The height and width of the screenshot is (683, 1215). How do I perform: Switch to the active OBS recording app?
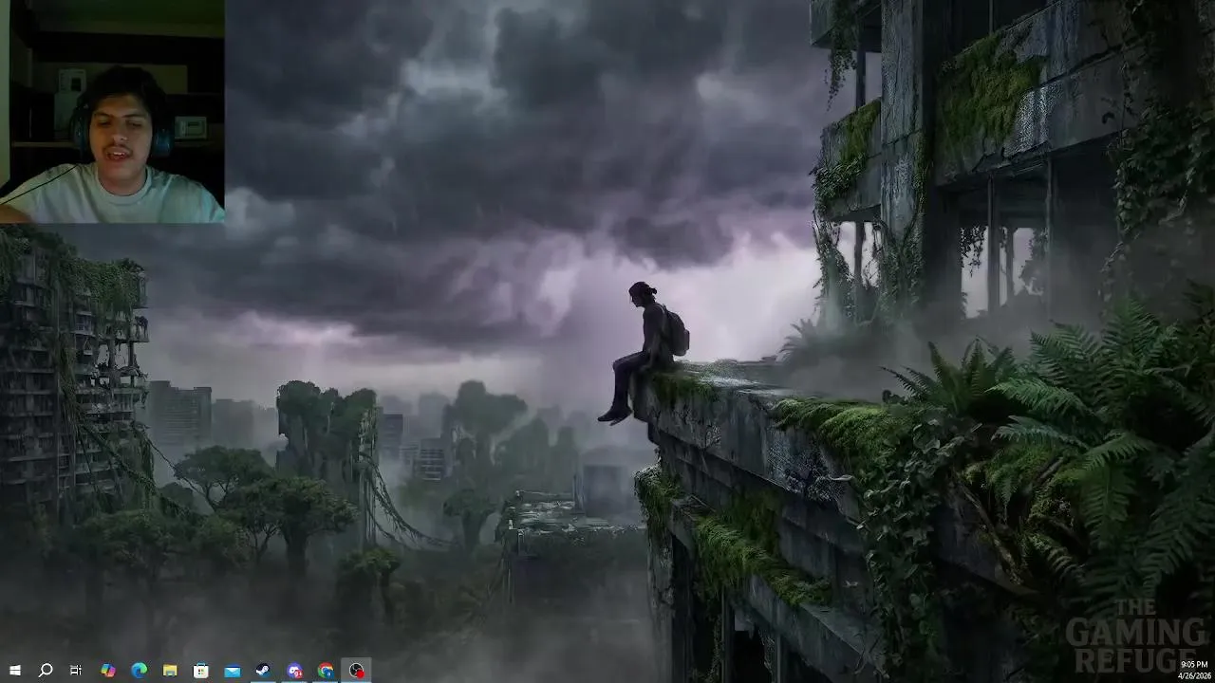356,671
